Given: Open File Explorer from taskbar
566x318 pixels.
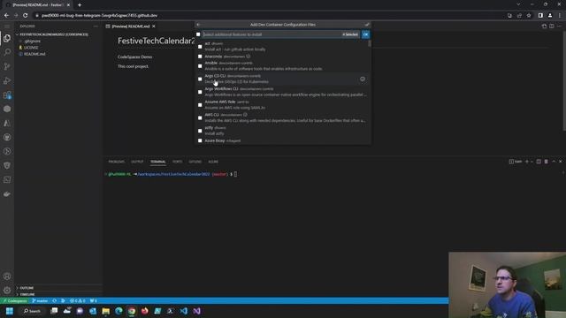Looking at the screenshot, I should point(105,311).
